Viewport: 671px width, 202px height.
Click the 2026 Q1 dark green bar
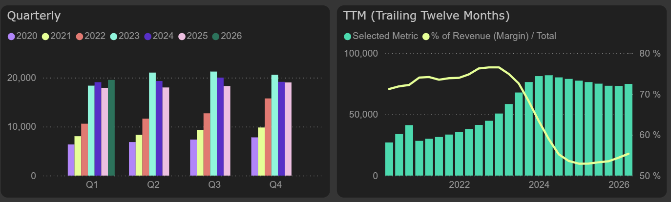point(111,127)
